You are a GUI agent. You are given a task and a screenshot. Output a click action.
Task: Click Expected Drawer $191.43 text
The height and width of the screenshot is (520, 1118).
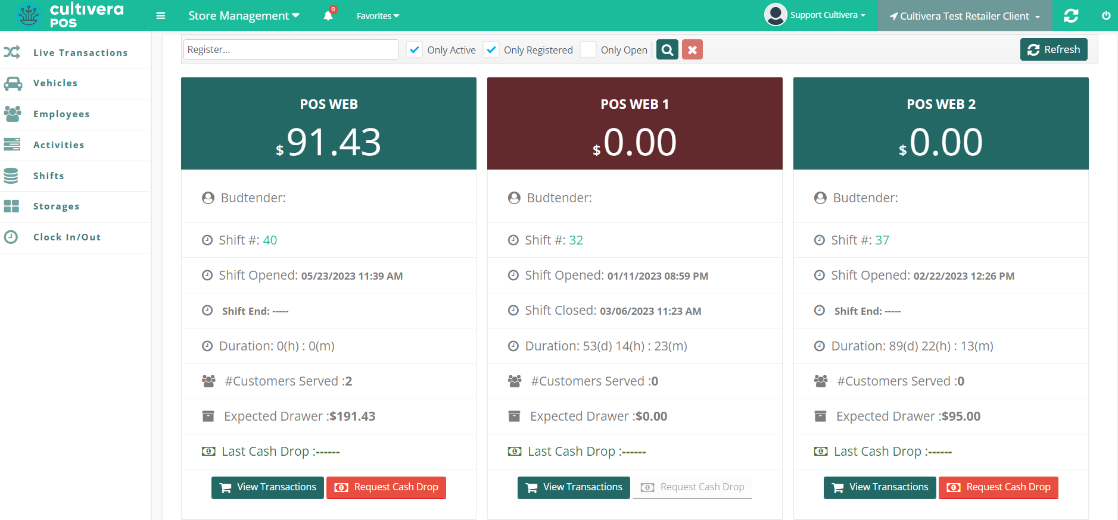coord(300,416)
